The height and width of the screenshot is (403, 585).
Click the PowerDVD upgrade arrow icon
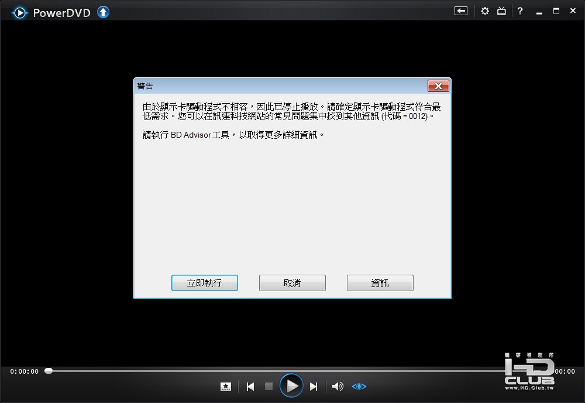tap(104, 12)
